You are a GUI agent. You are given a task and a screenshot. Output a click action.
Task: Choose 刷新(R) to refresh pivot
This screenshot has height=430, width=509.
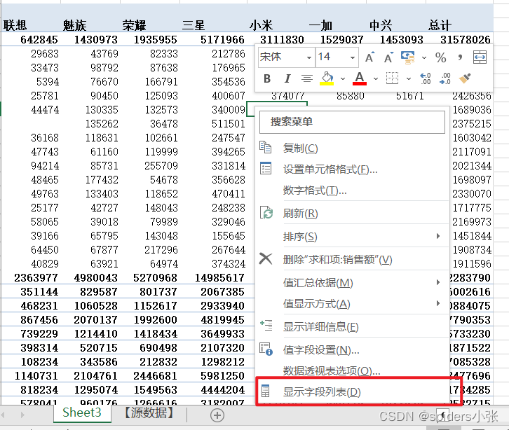(300, 214)
